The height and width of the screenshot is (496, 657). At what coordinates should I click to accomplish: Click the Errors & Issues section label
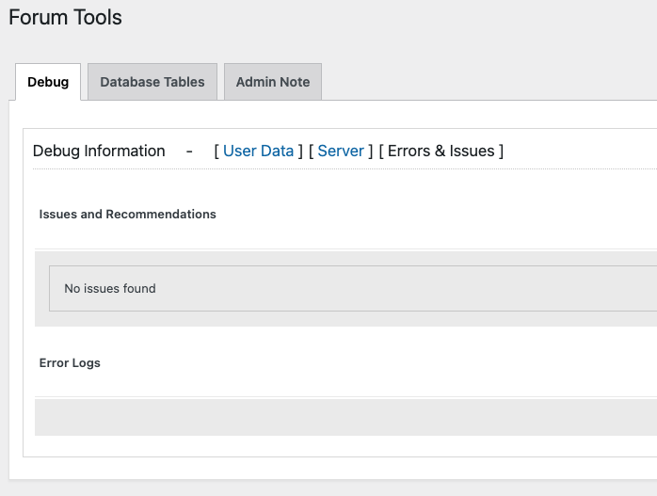tap(441, 151)
